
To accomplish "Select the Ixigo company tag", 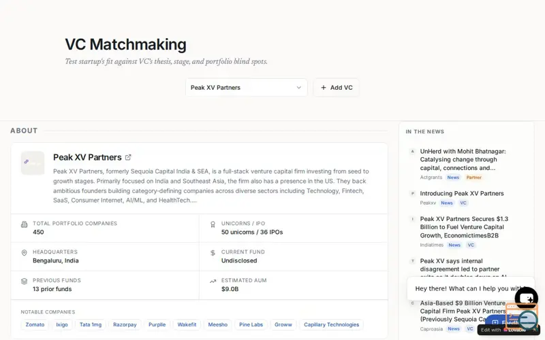I will [x=62, y=325].
